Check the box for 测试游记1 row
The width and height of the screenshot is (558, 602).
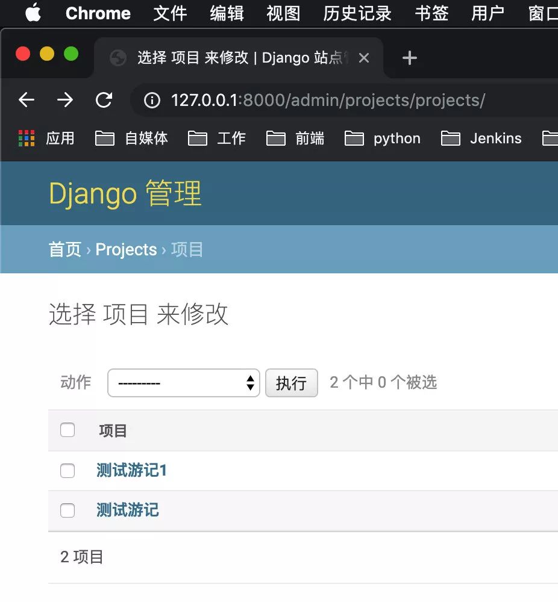click(67, 471)
